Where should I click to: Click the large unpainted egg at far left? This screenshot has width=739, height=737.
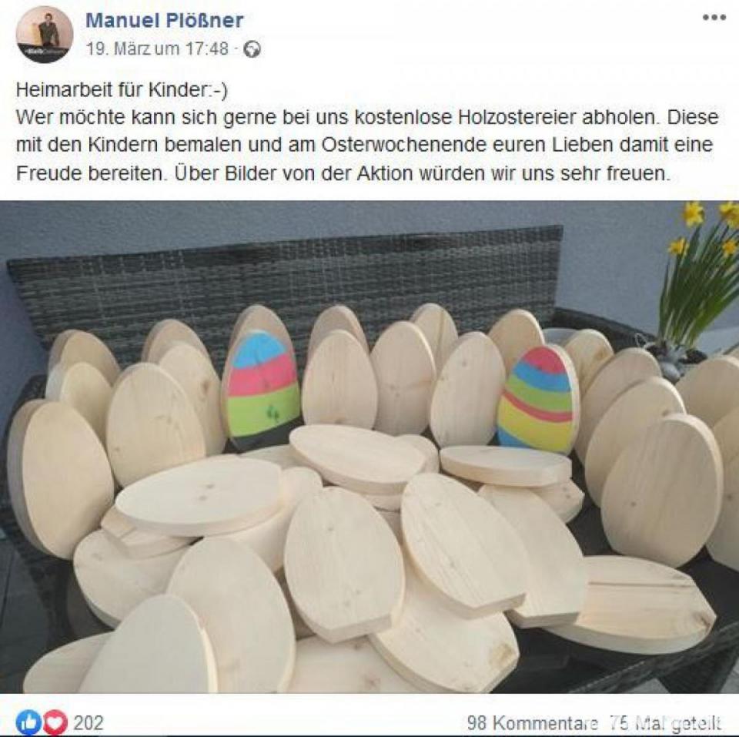pos(62,478)
